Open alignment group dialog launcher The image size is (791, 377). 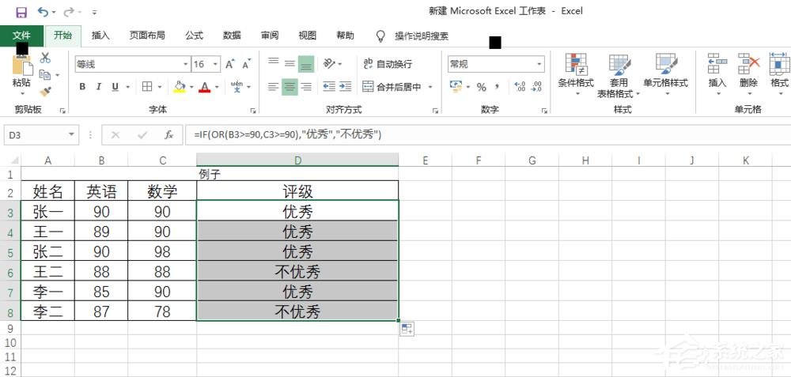435,111
